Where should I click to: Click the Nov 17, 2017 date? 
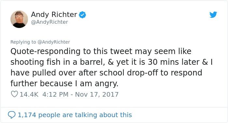coord(97,94)
